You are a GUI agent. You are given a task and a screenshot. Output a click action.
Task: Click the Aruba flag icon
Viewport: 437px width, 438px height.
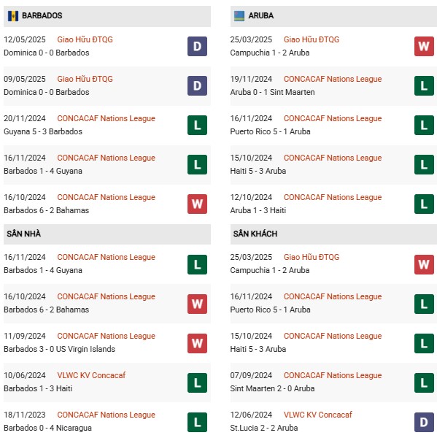coord(239,16)
